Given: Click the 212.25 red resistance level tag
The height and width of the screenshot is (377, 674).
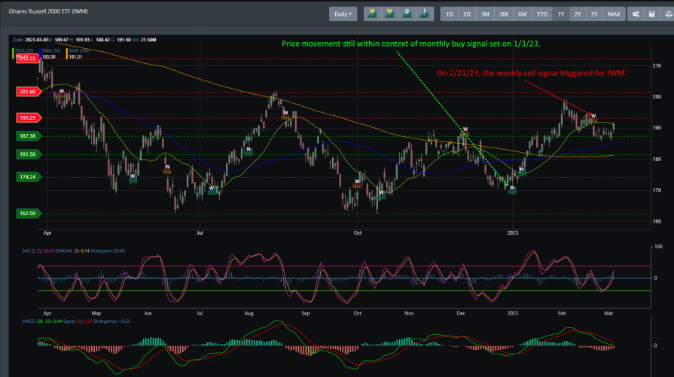Looking at the screenshot, I should click(x=29, y=59).
